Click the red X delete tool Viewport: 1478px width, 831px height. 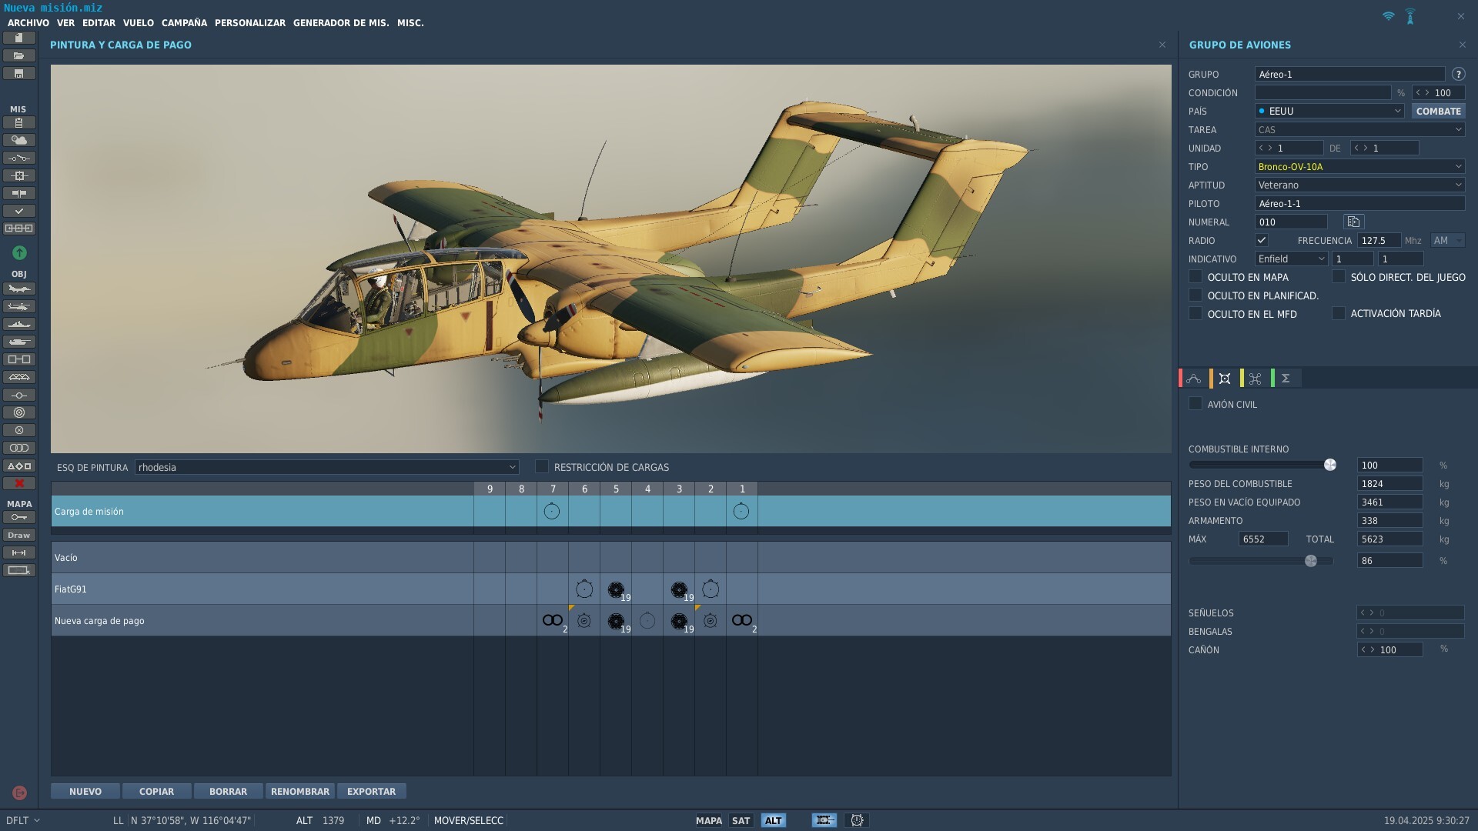(19, 483)
